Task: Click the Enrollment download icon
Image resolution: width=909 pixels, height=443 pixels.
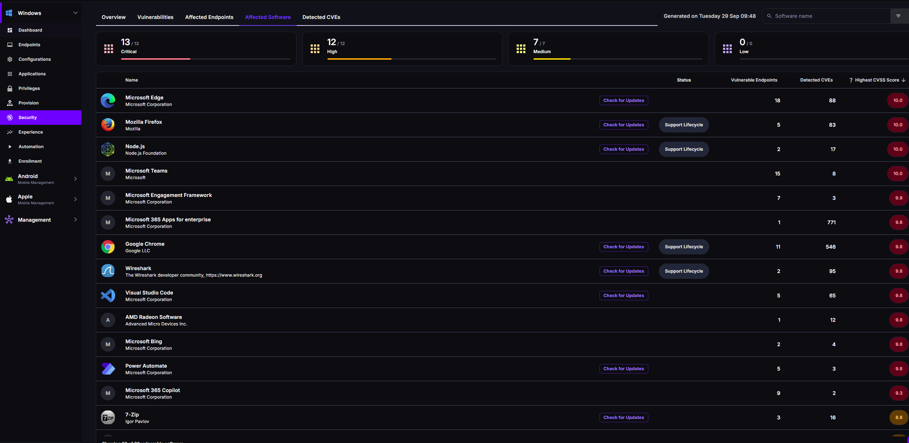Action: (10, 161)
